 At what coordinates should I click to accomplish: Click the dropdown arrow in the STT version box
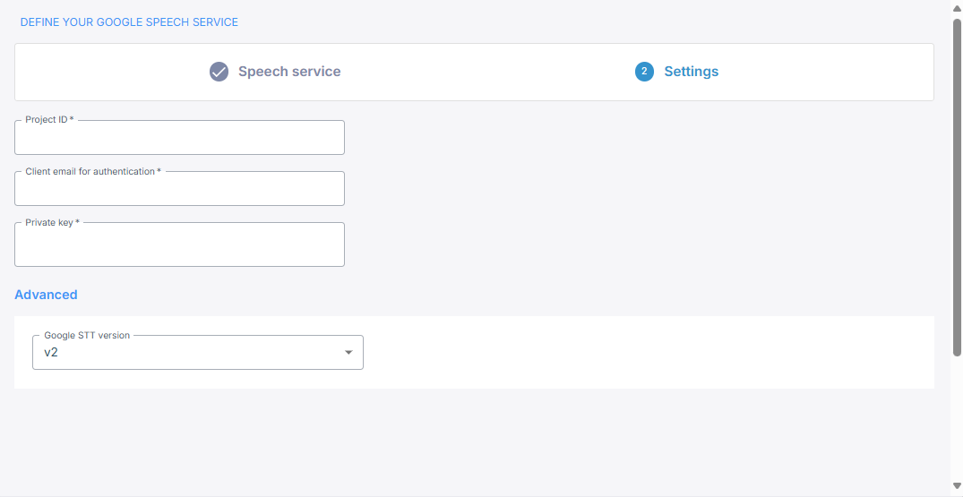pos(348,353)
